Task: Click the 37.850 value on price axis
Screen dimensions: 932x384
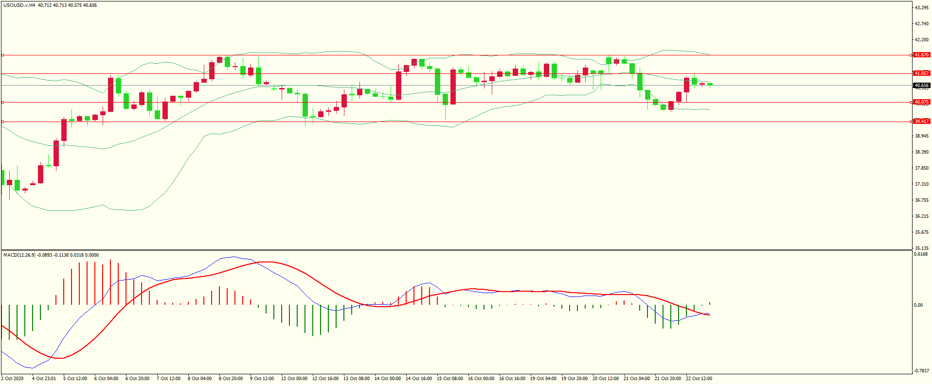Action: click(922, 168)
